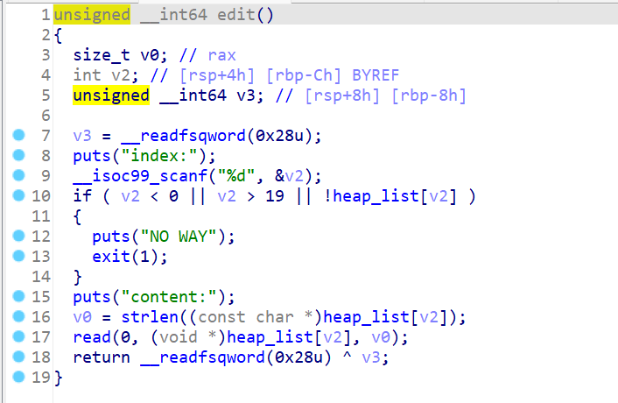Select the "index:" string literal
Screen dimensions: 618x403
click(159, 156)
